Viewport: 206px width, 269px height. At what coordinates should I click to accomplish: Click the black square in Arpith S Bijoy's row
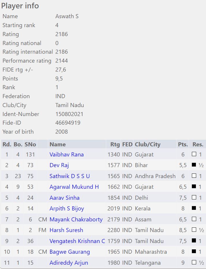(194, 208)
